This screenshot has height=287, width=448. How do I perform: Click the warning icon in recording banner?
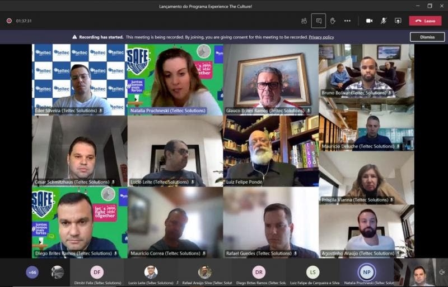pyautogui.click(x=74, y=37)
